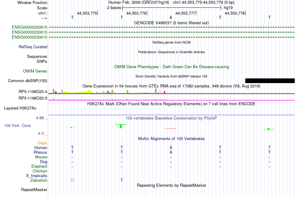Click the black dbSNP variant block
295x197 pixels.
270,81
